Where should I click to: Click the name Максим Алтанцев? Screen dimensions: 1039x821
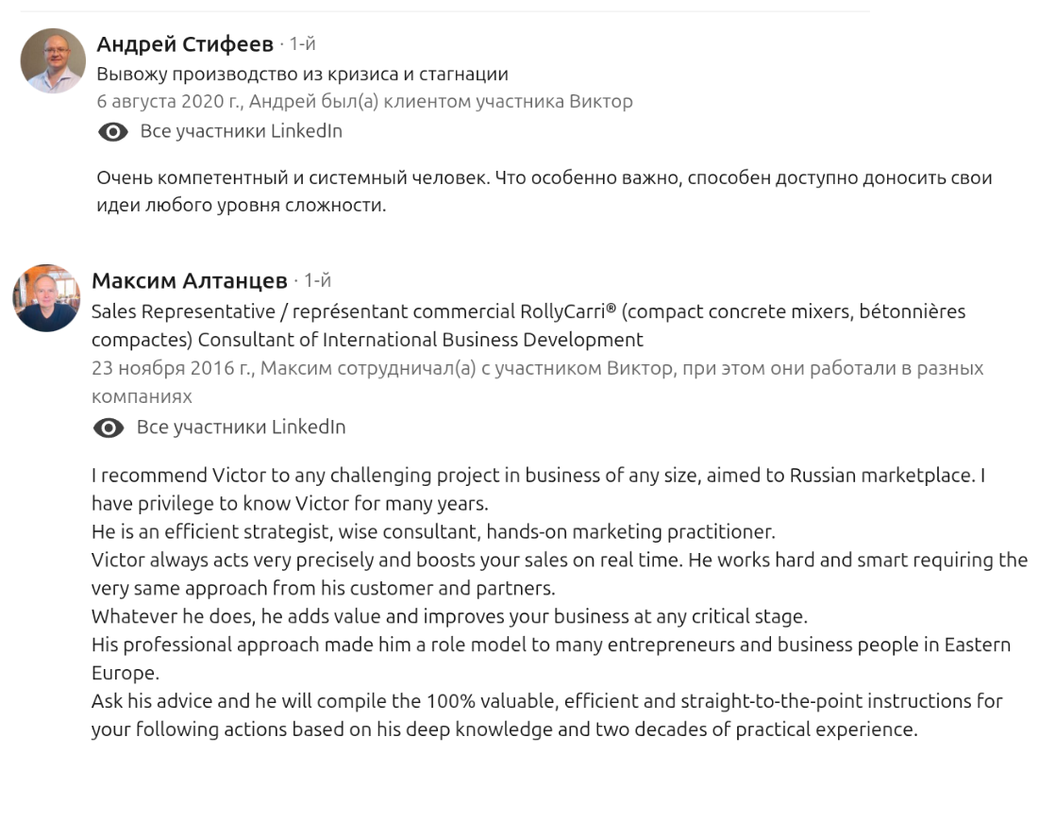pos(189,280)
